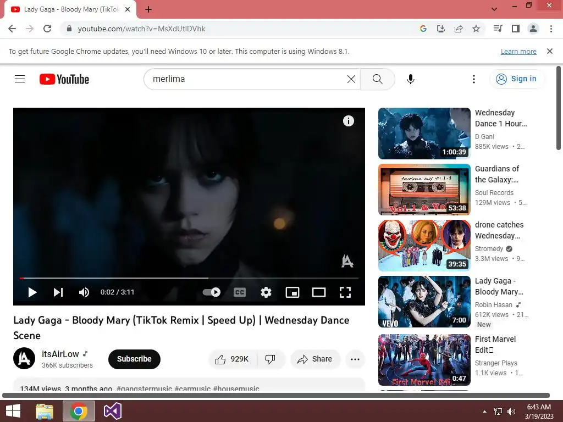Open player settings gear
Viewport: 563px width, 422px height.
pos(266,292)
